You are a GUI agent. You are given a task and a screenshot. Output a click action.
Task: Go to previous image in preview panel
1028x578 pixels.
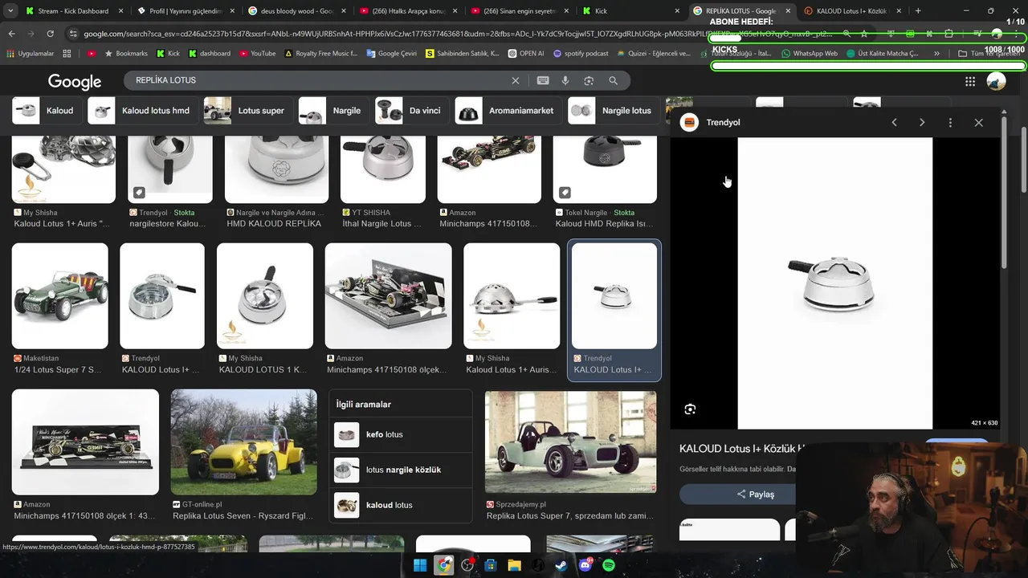click(x=894, y=123)
